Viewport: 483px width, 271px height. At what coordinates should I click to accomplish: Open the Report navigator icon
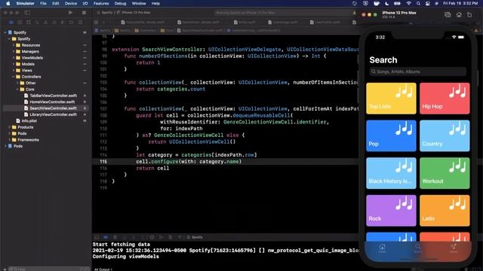80,23
